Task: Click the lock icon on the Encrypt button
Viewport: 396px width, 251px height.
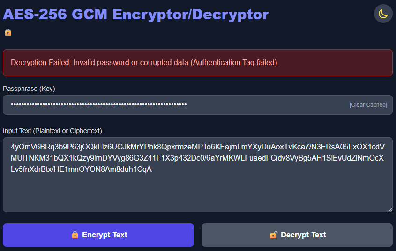Action: [75, 235]
